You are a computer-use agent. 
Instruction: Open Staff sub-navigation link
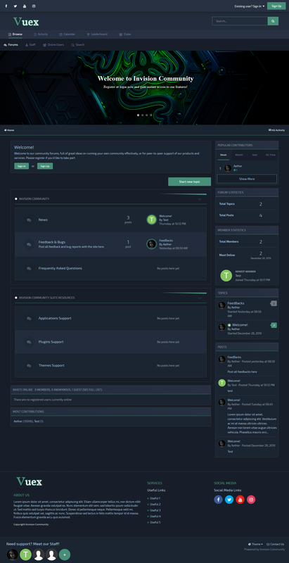(30, 45)
